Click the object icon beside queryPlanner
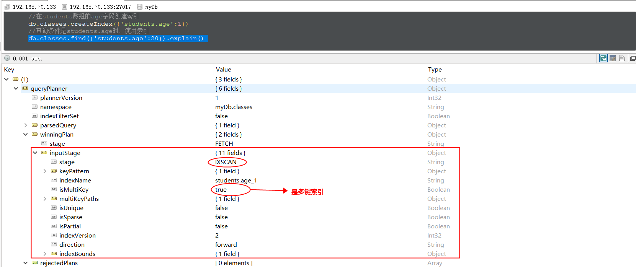 pyautogui.click(x=25, y=88)
